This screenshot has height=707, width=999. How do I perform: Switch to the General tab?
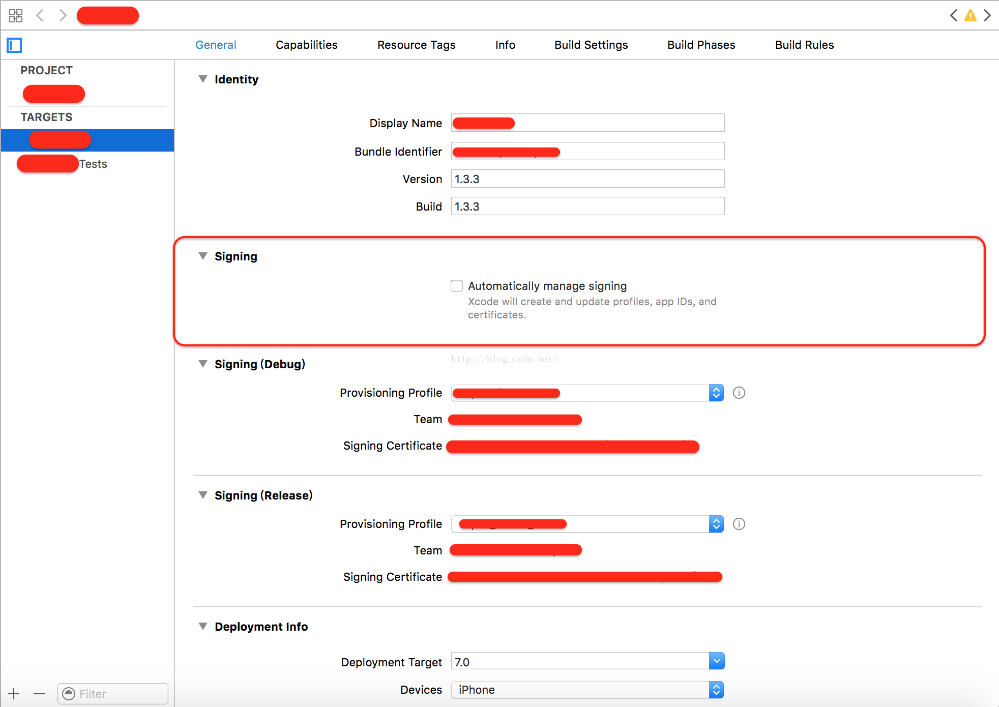[x=216, y=45]
